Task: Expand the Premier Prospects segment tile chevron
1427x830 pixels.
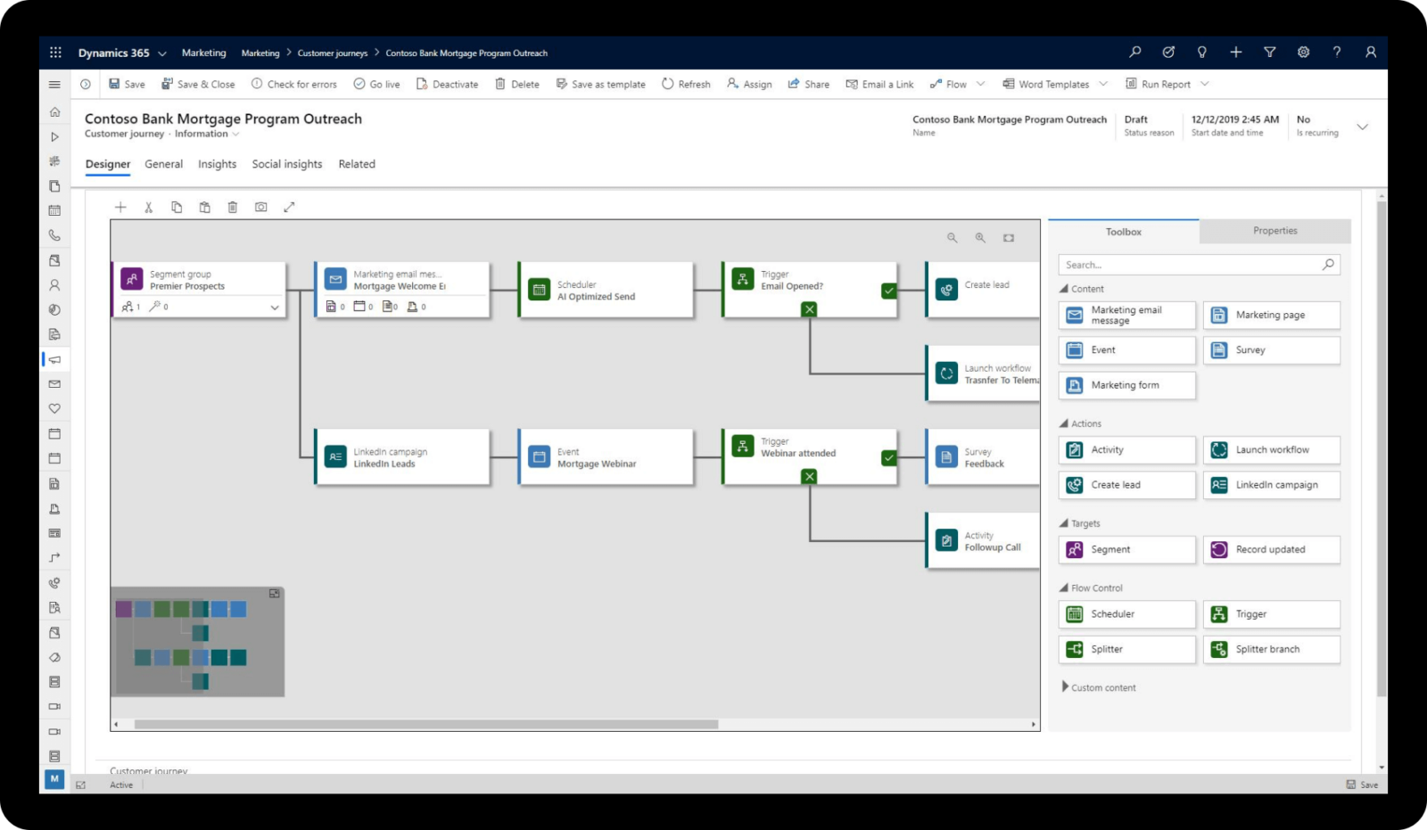Action: pyautogui.click(x=275, y=308)
